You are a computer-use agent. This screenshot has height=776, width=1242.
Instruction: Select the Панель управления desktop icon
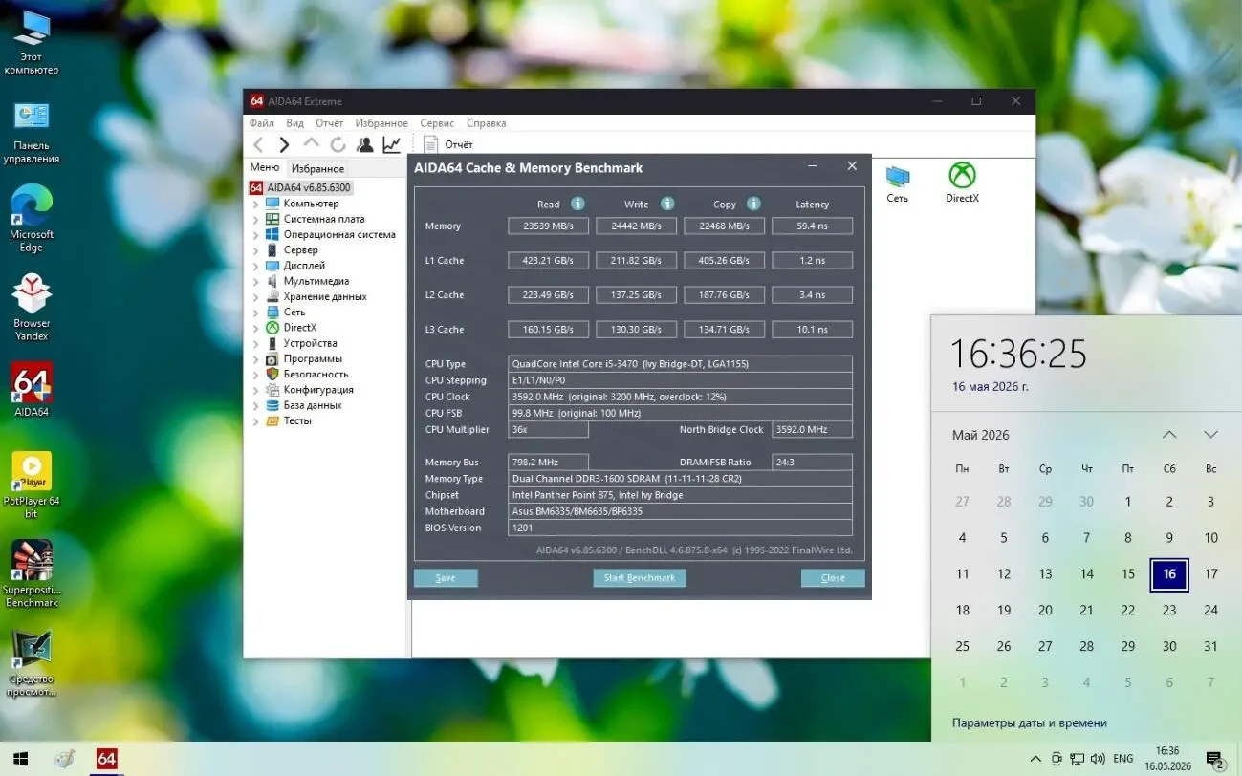(32, 132)
